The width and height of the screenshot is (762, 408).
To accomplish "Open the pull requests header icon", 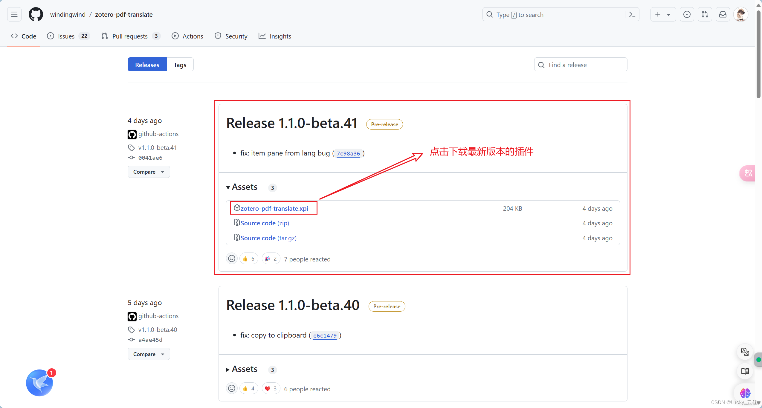I will pos(705,14).
